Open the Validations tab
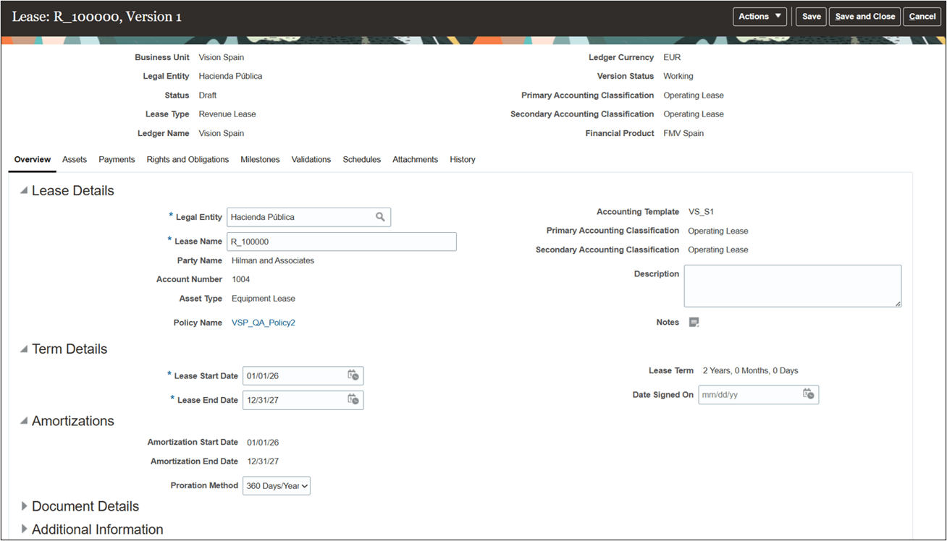 (x=311, y=159)
